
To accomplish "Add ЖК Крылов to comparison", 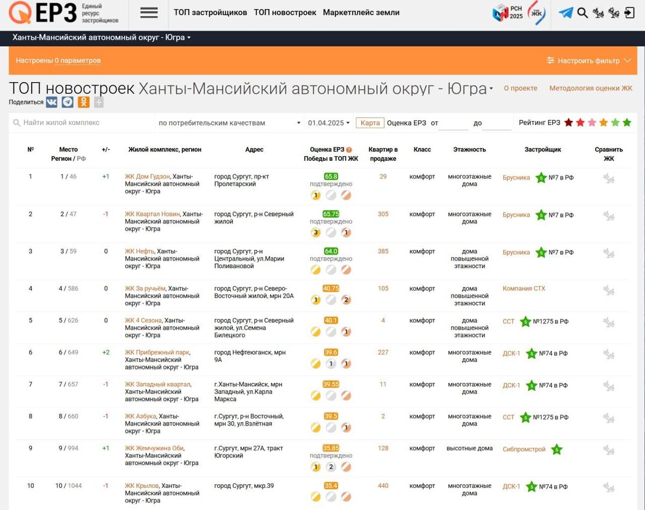I will point(608,488).
